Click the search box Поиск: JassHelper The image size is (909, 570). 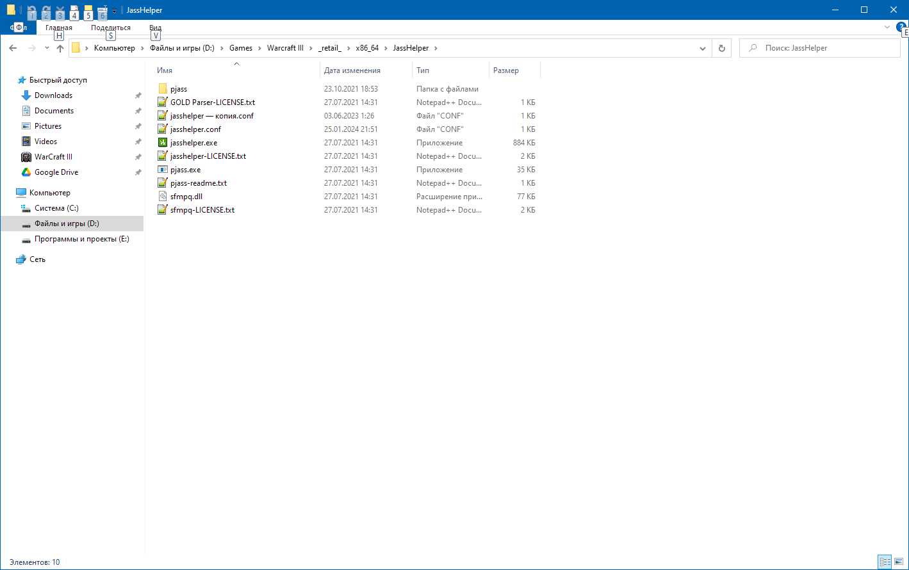click(x=820, y=48)
